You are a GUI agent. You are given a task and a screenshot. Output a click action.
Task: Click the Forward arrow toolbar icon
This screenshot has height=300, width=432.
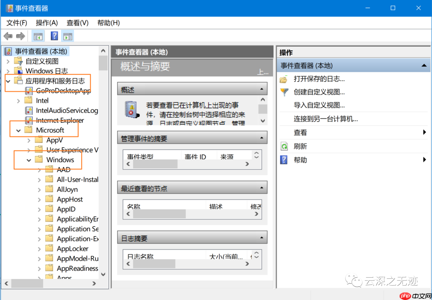pos(21,36)
